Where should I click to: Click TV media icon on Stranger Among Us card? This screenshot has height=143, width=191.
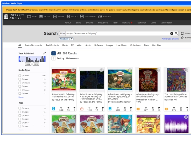click(82, 109)
